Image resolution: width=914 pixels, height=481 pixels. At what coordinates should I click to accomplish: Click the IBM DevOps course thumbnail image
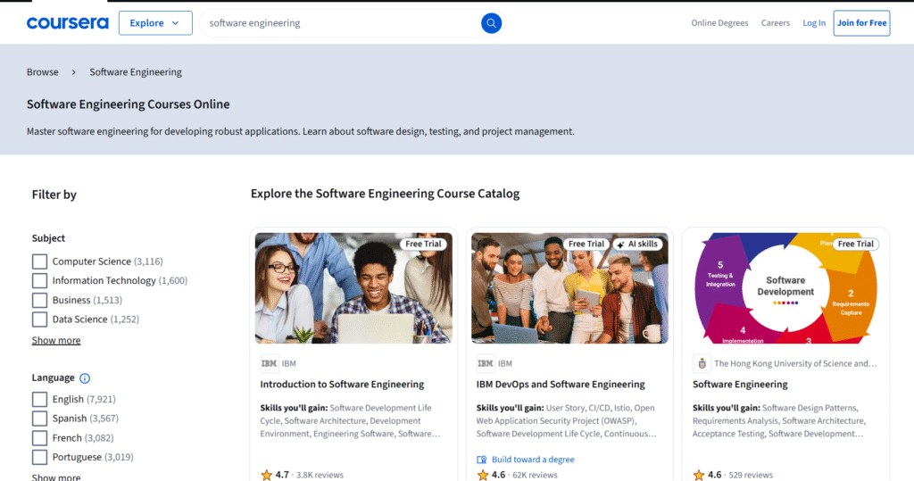click(x=569, y=288)
